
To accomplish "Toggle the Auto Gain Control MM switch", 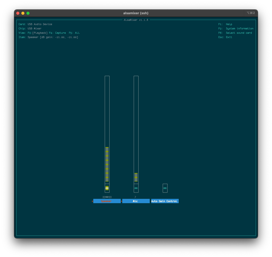I will click(165, 188).
